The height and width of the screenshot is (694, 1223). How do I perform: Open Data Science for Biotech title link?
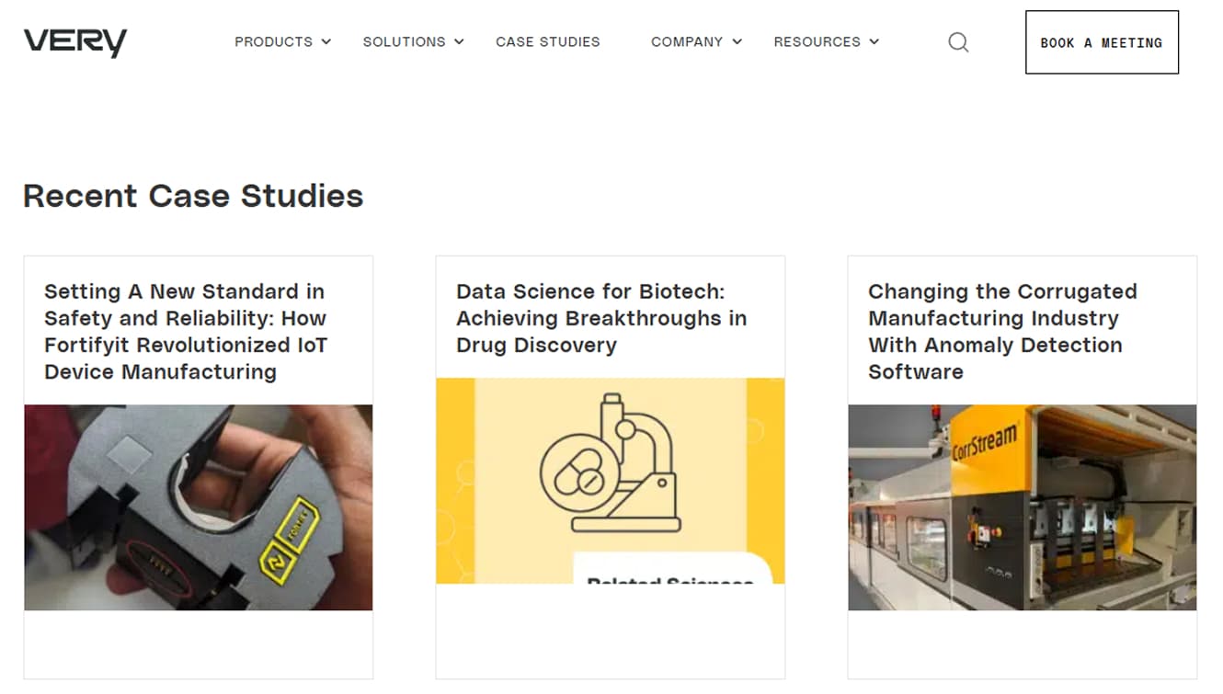601,318
